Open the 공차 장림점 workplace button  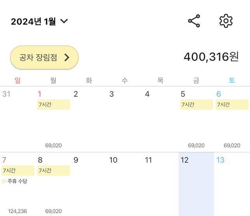pyautogui.click(x=44, y=58)
